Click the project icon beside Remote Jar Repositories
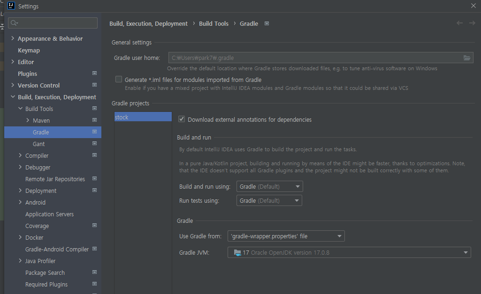 (94, 178)
